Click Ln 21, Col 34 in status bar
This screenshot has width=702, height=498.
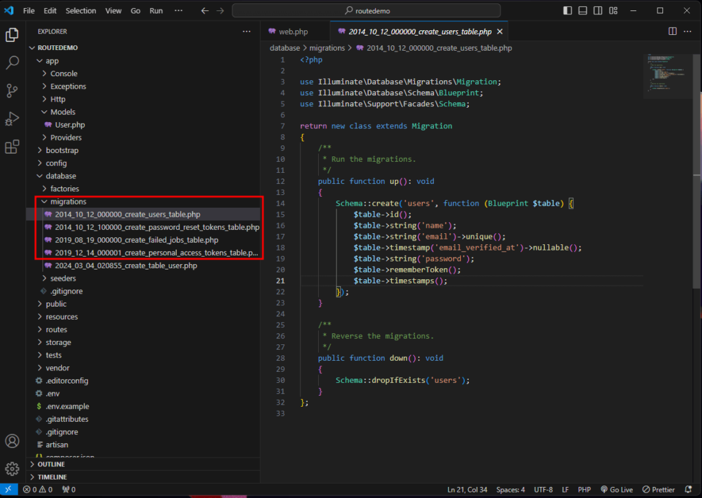point(467,490)
